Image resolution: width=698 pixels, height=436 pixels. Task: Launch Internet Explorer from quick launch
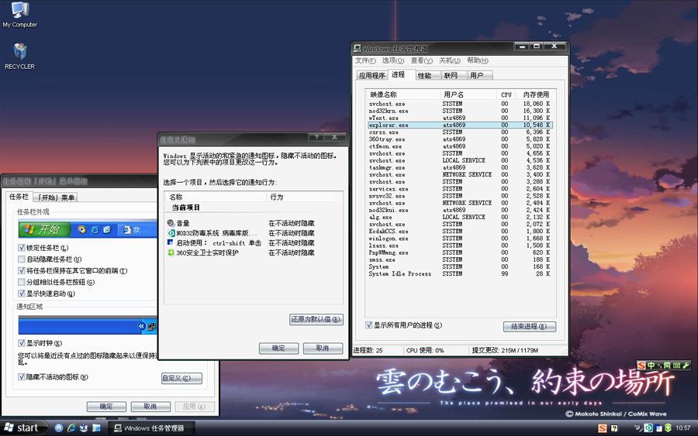(x=71, y=427)
